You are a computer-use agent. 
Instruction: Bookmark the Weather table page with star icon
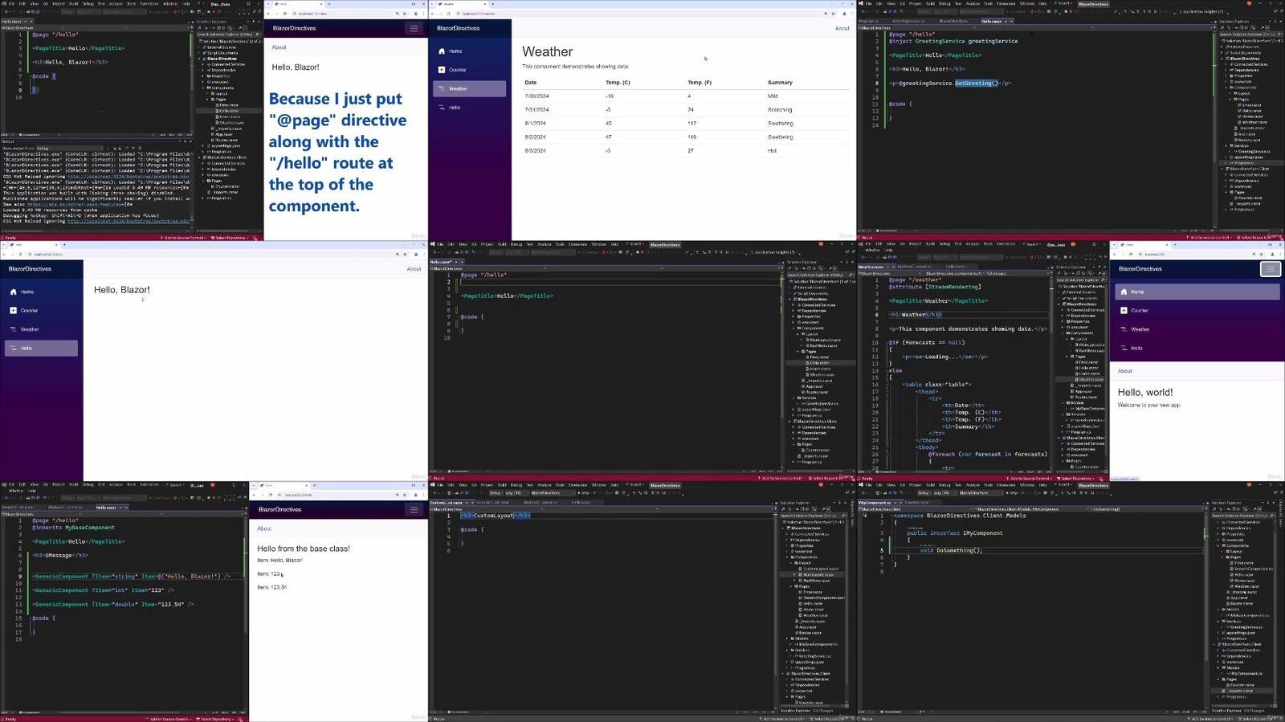coord(834,14)
